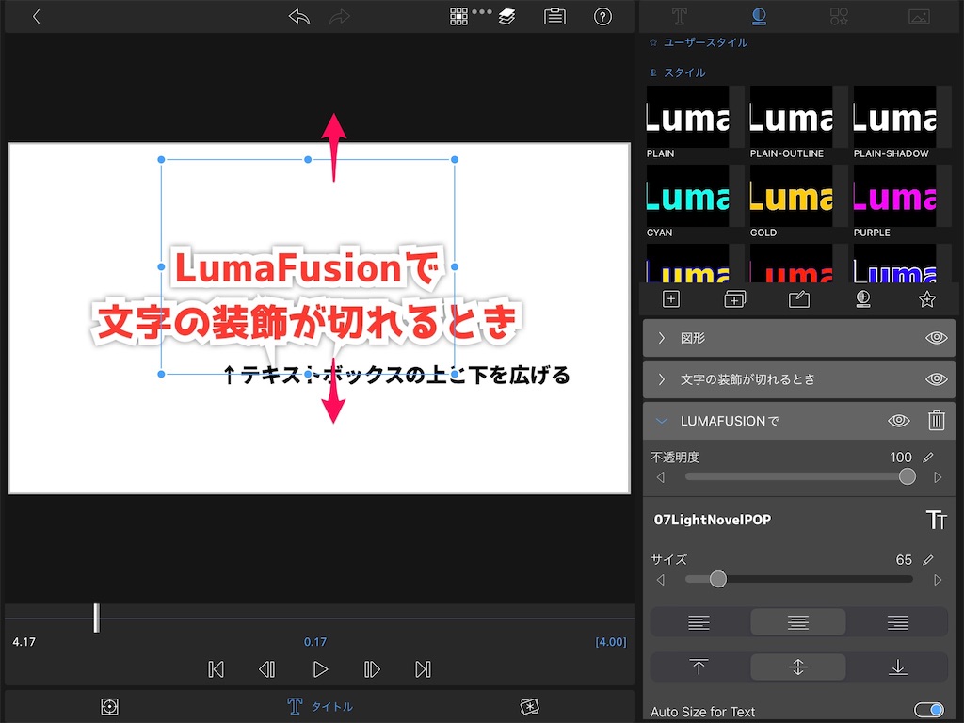The height and width of the screenshot is (723, 964).
Task: Open the help menu
Action: click(x=602, y=16)
